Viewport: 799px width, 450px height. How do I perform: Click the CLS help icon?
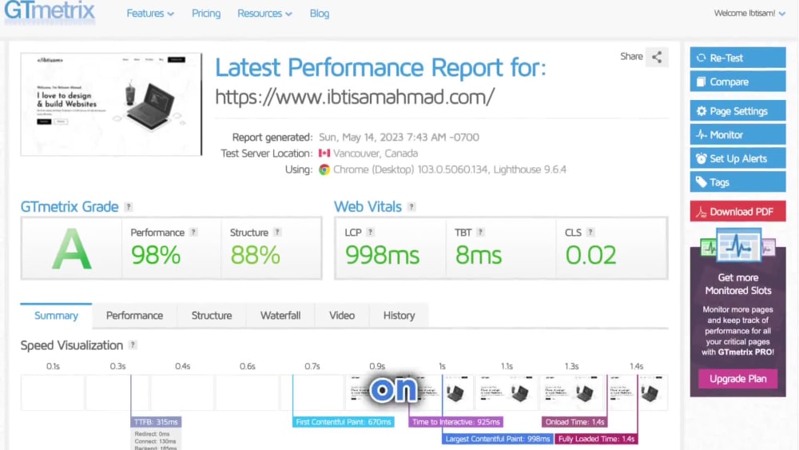pyautogui.click(x=590, y=233)
